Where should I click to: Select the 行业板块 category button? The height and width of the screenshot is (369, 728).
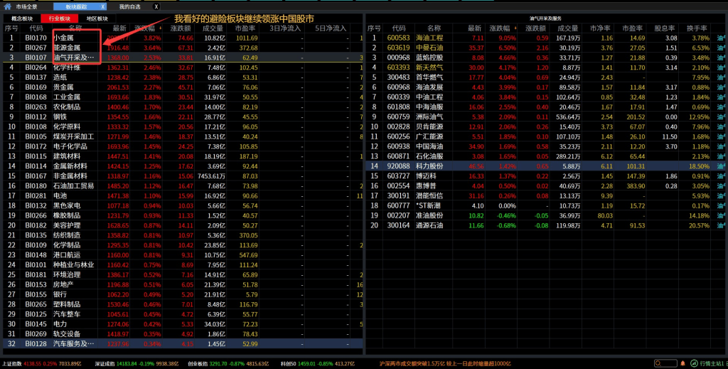point(60,18)
